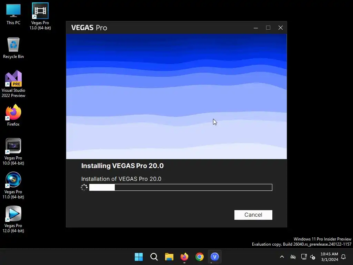Open Google Chrome from the taskbar
The image size is (353, 265).
[200, 257]
